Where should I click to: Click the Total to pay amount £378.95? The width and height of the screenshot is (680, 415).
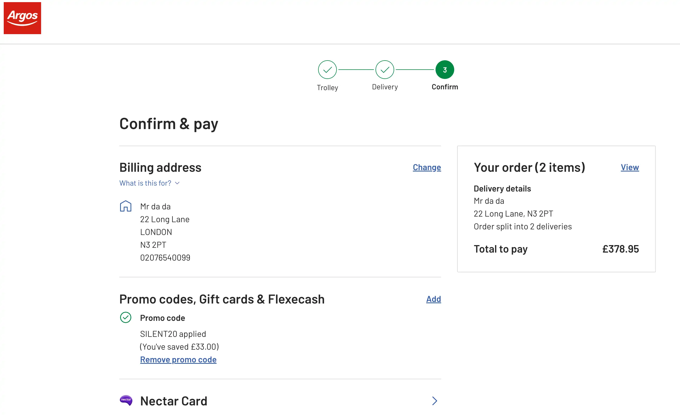[x=620, y=249]
